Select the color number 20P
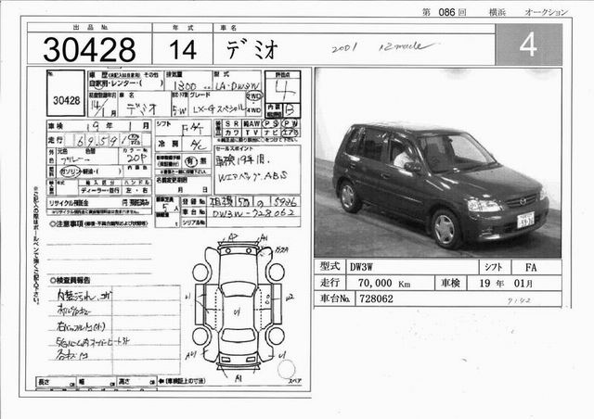 pyautogui.click(x=136, y=158)
